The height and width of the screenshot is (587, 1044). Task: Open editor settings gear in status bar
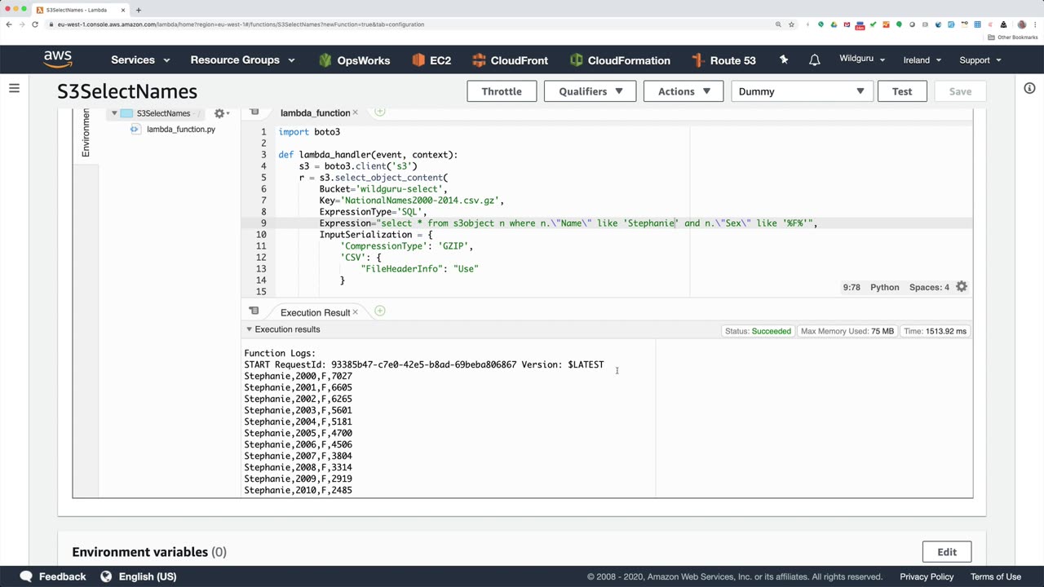tap(962, 287)
